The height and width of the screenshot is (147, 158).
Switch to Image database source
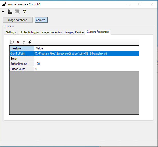tap(17, 20)
